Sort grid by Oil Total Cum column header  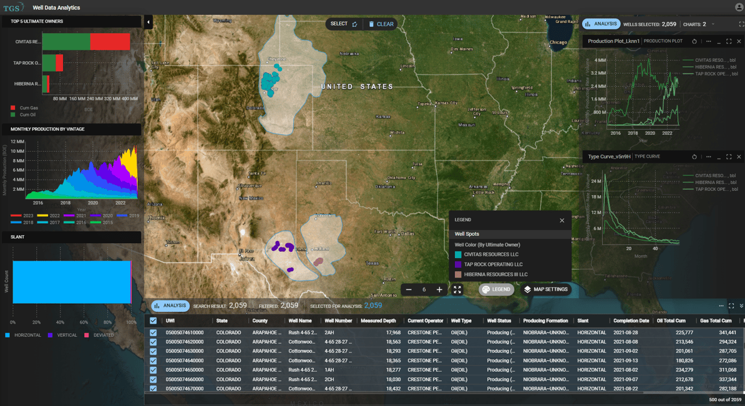tap(671, 321)
